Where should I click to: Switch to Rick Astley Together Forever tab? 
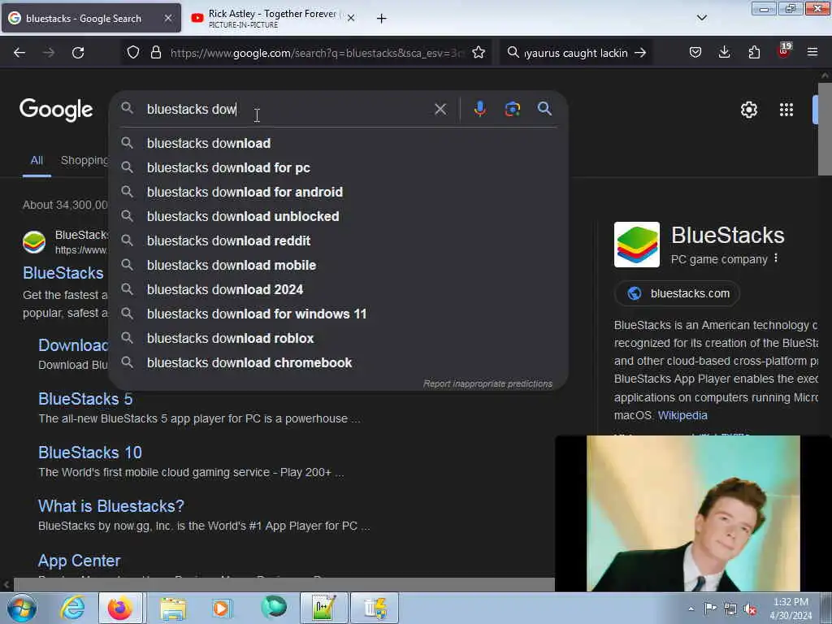[271, 18]
